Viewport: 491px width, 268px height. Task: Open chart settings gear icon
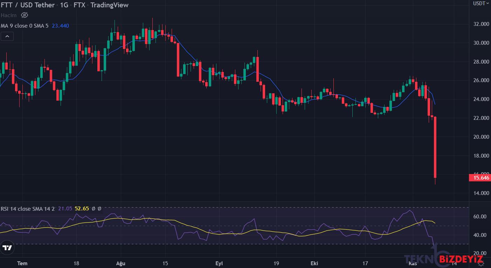481,263
